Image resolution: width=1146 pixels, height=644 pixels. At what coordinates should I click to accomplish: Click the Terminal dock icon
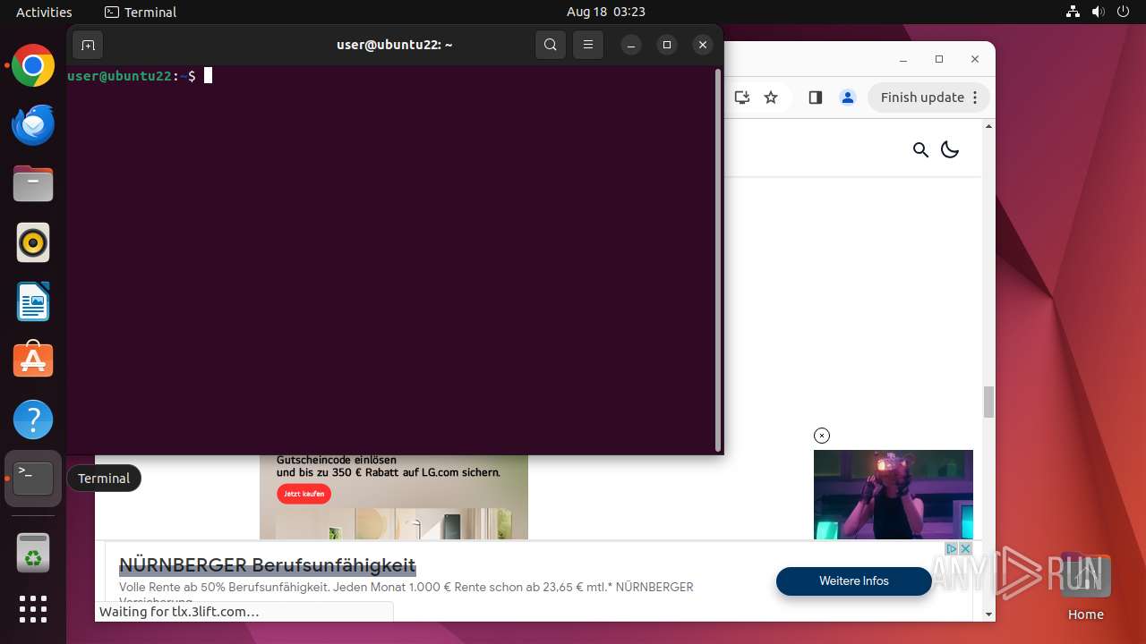coord(33,479)
